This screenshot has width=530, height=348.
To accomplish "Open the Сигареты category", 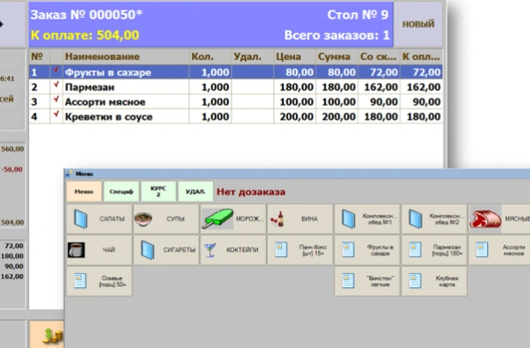I will (x=166, y=250).
